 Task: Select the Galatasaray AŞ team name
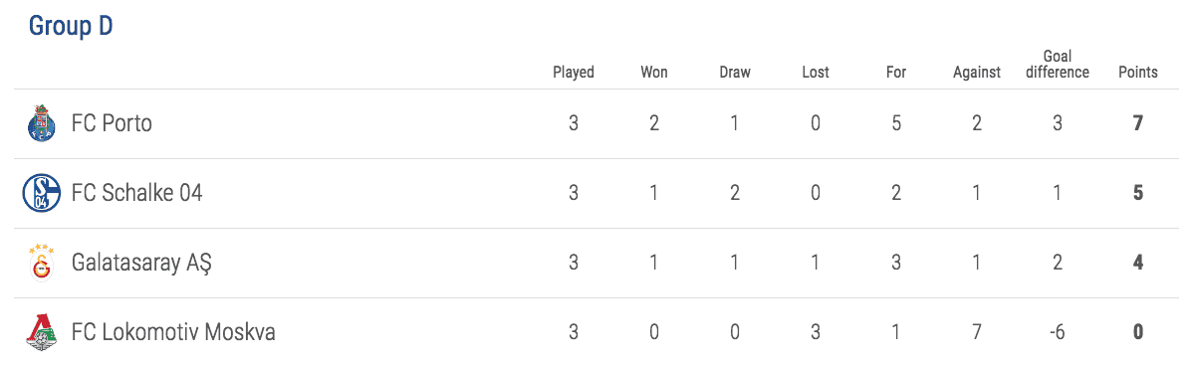point(141,264)
